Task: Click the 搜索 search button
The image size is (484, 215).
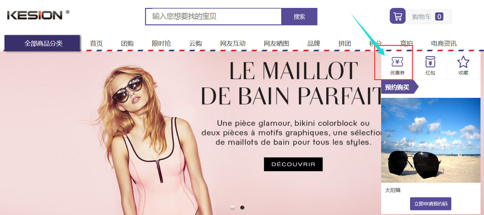Action: [x=299, y=17]
